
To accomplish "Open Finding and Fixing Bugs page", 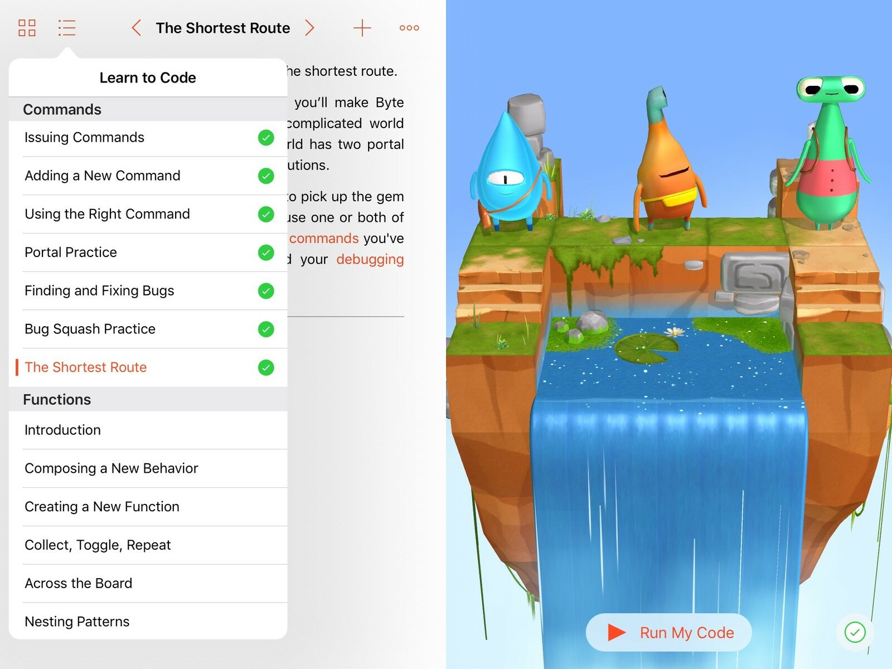I will (148, 291).
